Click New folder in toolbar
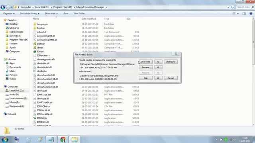This screenshot has height=143, width=255. 79,14
